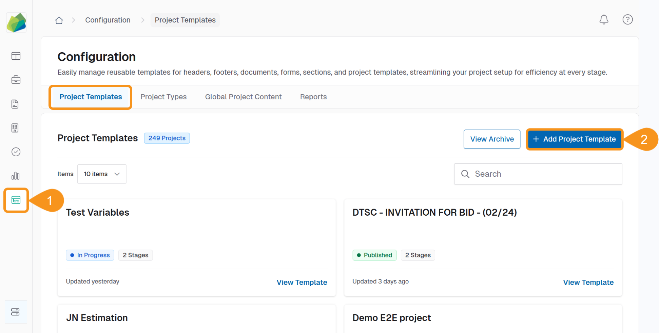659x333 pixels.
Task: Open the home breadcrumb icon
Action: click(x=59, y=20)
